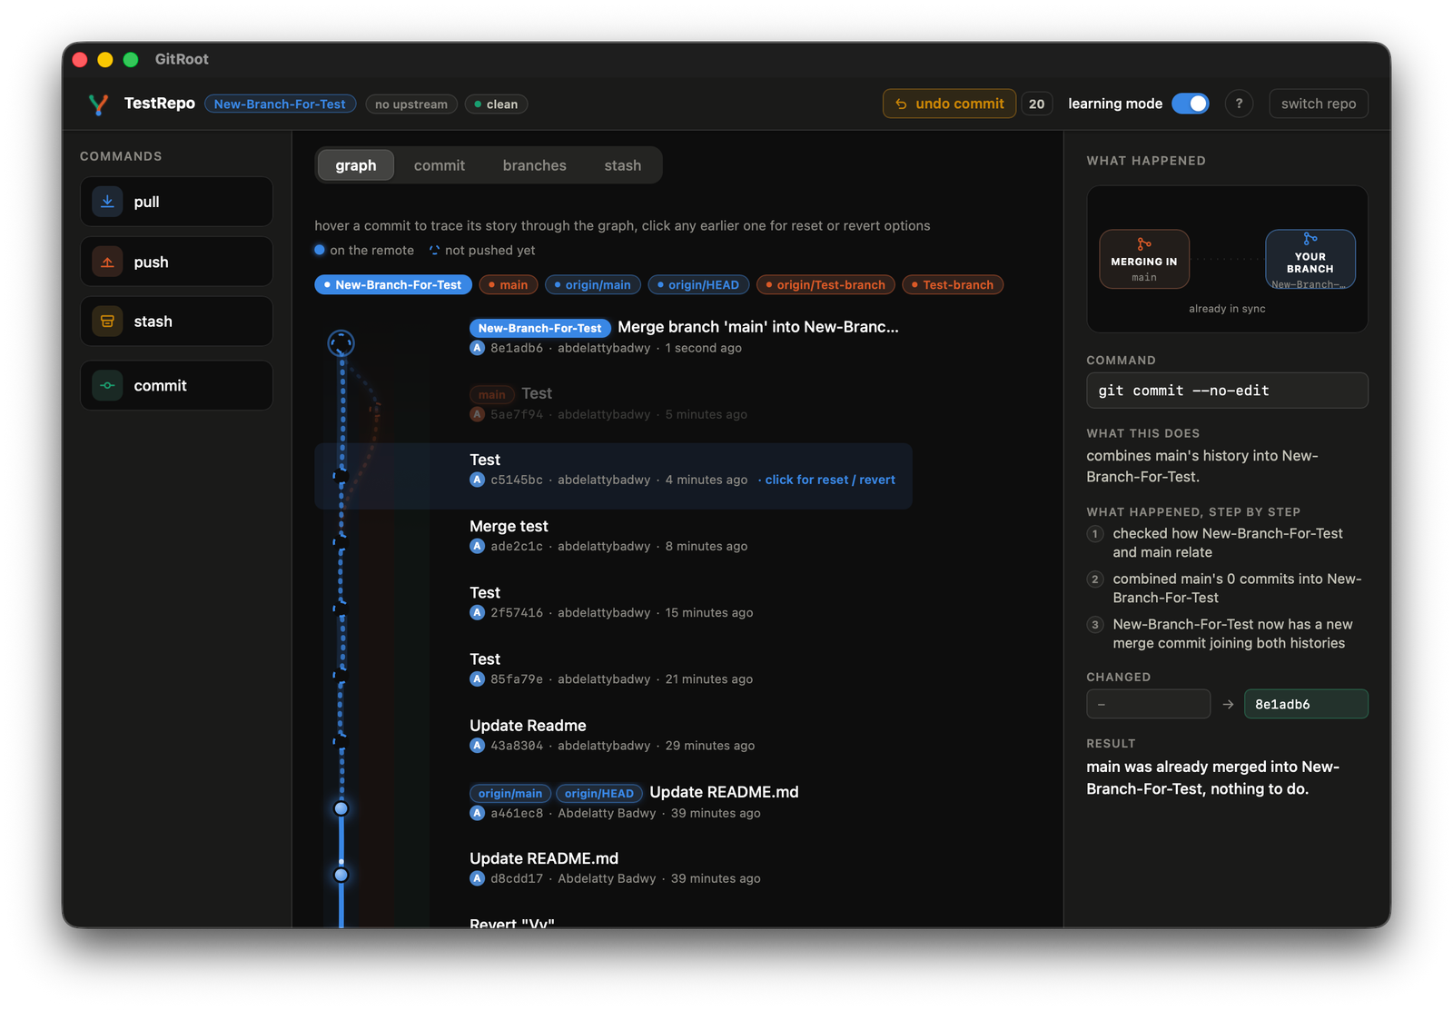Click the 'click for reset / revert' link
The image size is (1453, 1010).
tap(829, 480)
